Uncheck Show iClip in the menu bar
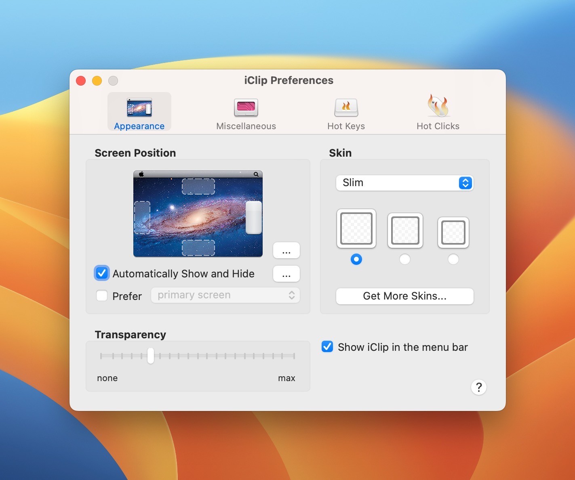575x480 pixels. (x=327, y=347)
